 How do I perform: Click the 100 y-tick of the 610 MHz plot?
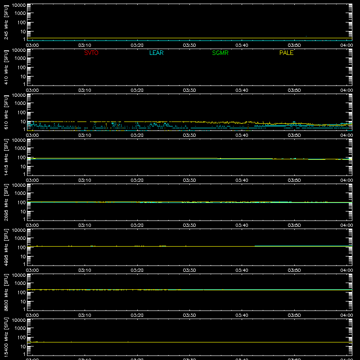tap(22, 112)
